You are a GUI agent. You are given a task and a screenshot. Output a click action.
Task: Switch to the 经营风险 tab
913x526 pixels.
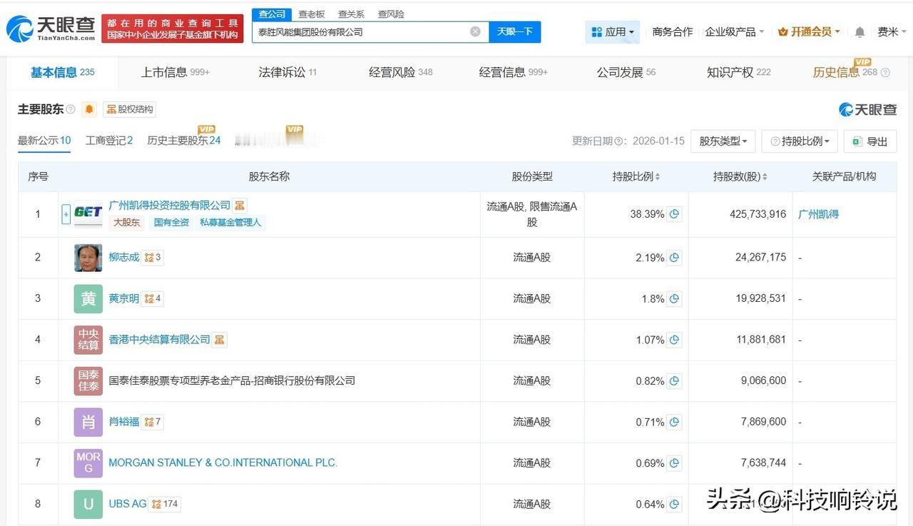(x=401, y=72)
